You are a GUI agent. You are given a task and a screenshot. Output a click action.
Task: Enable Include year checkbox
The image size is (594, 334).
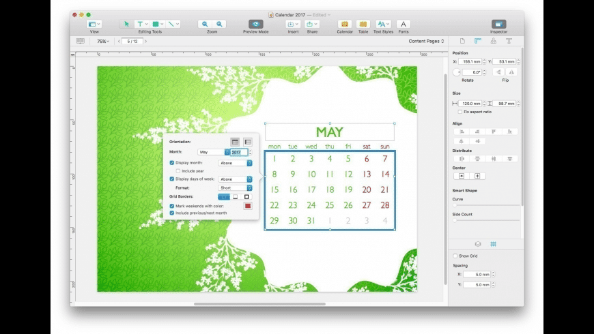click(x=178, y=171)
